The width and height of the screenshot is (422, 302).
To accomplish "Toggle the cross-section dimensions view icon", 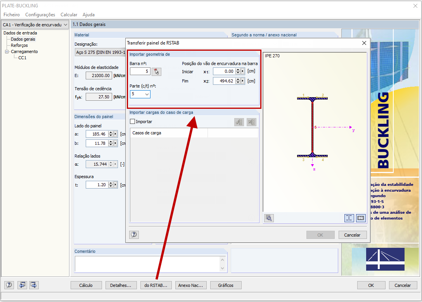I will pos(349,218).
